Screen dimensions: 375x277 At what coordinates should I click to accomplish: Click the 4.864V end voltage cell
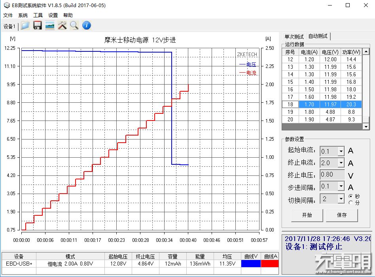click(x=146, y=264)
